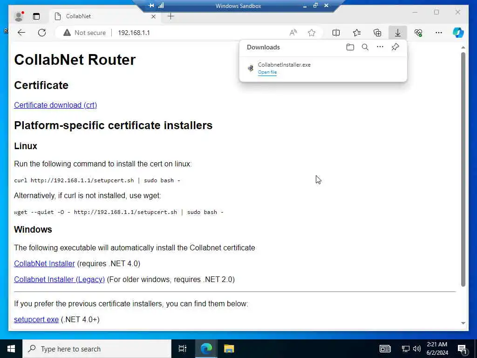Screen dimensions: 477x358
Task: Toggle the Downloads toolbar button
Action: coord(398,33)
